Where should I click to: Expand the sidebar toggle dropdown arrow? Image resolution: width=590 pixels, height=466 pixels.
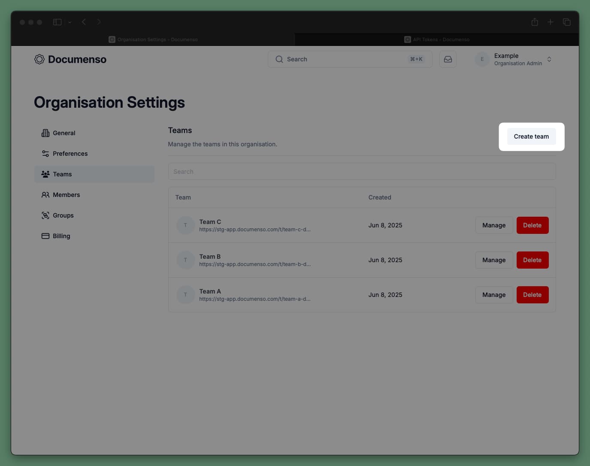pos(69,22)
